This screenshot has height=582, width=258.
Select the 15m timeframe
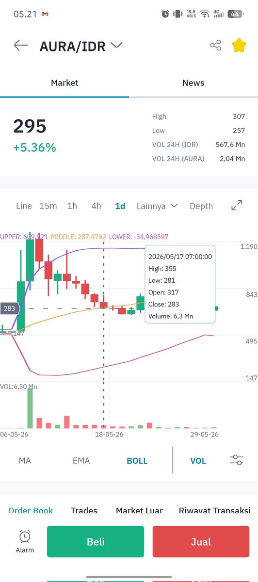48,206
